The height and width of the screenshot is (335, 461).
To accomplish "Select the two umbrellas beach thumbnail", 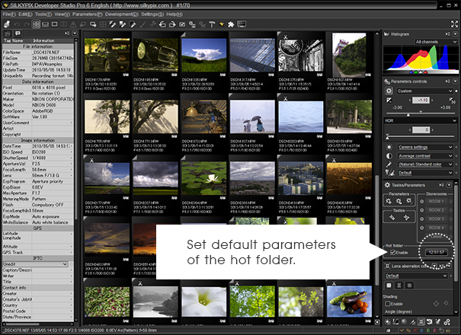I will tap(252, 116).
